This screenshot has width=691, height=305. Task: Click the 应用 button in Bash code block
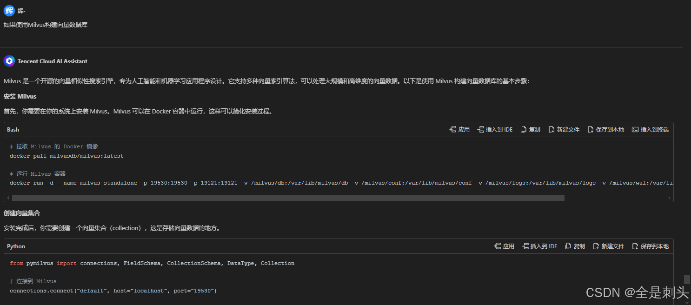(x=459, y=130)
